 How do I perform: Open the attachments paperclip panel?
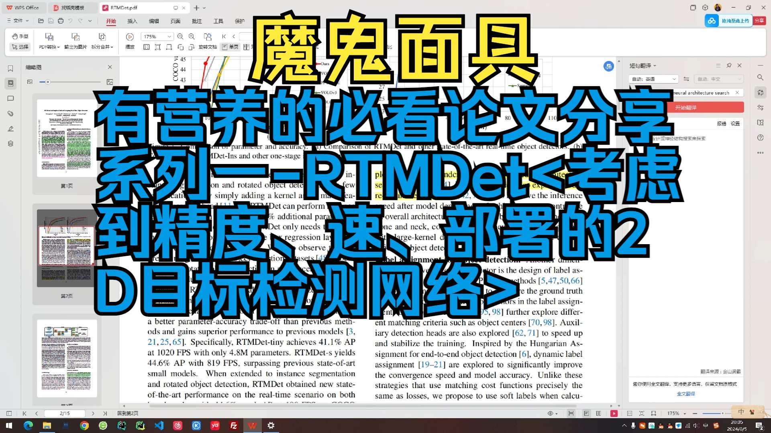click(11, 114)
